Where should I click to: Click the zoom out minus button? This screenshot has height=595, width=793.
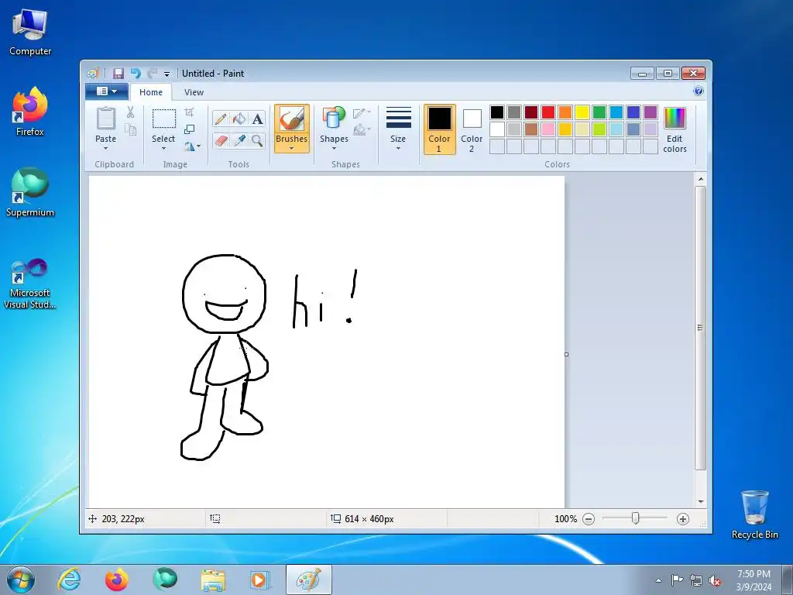pos(589,519)
